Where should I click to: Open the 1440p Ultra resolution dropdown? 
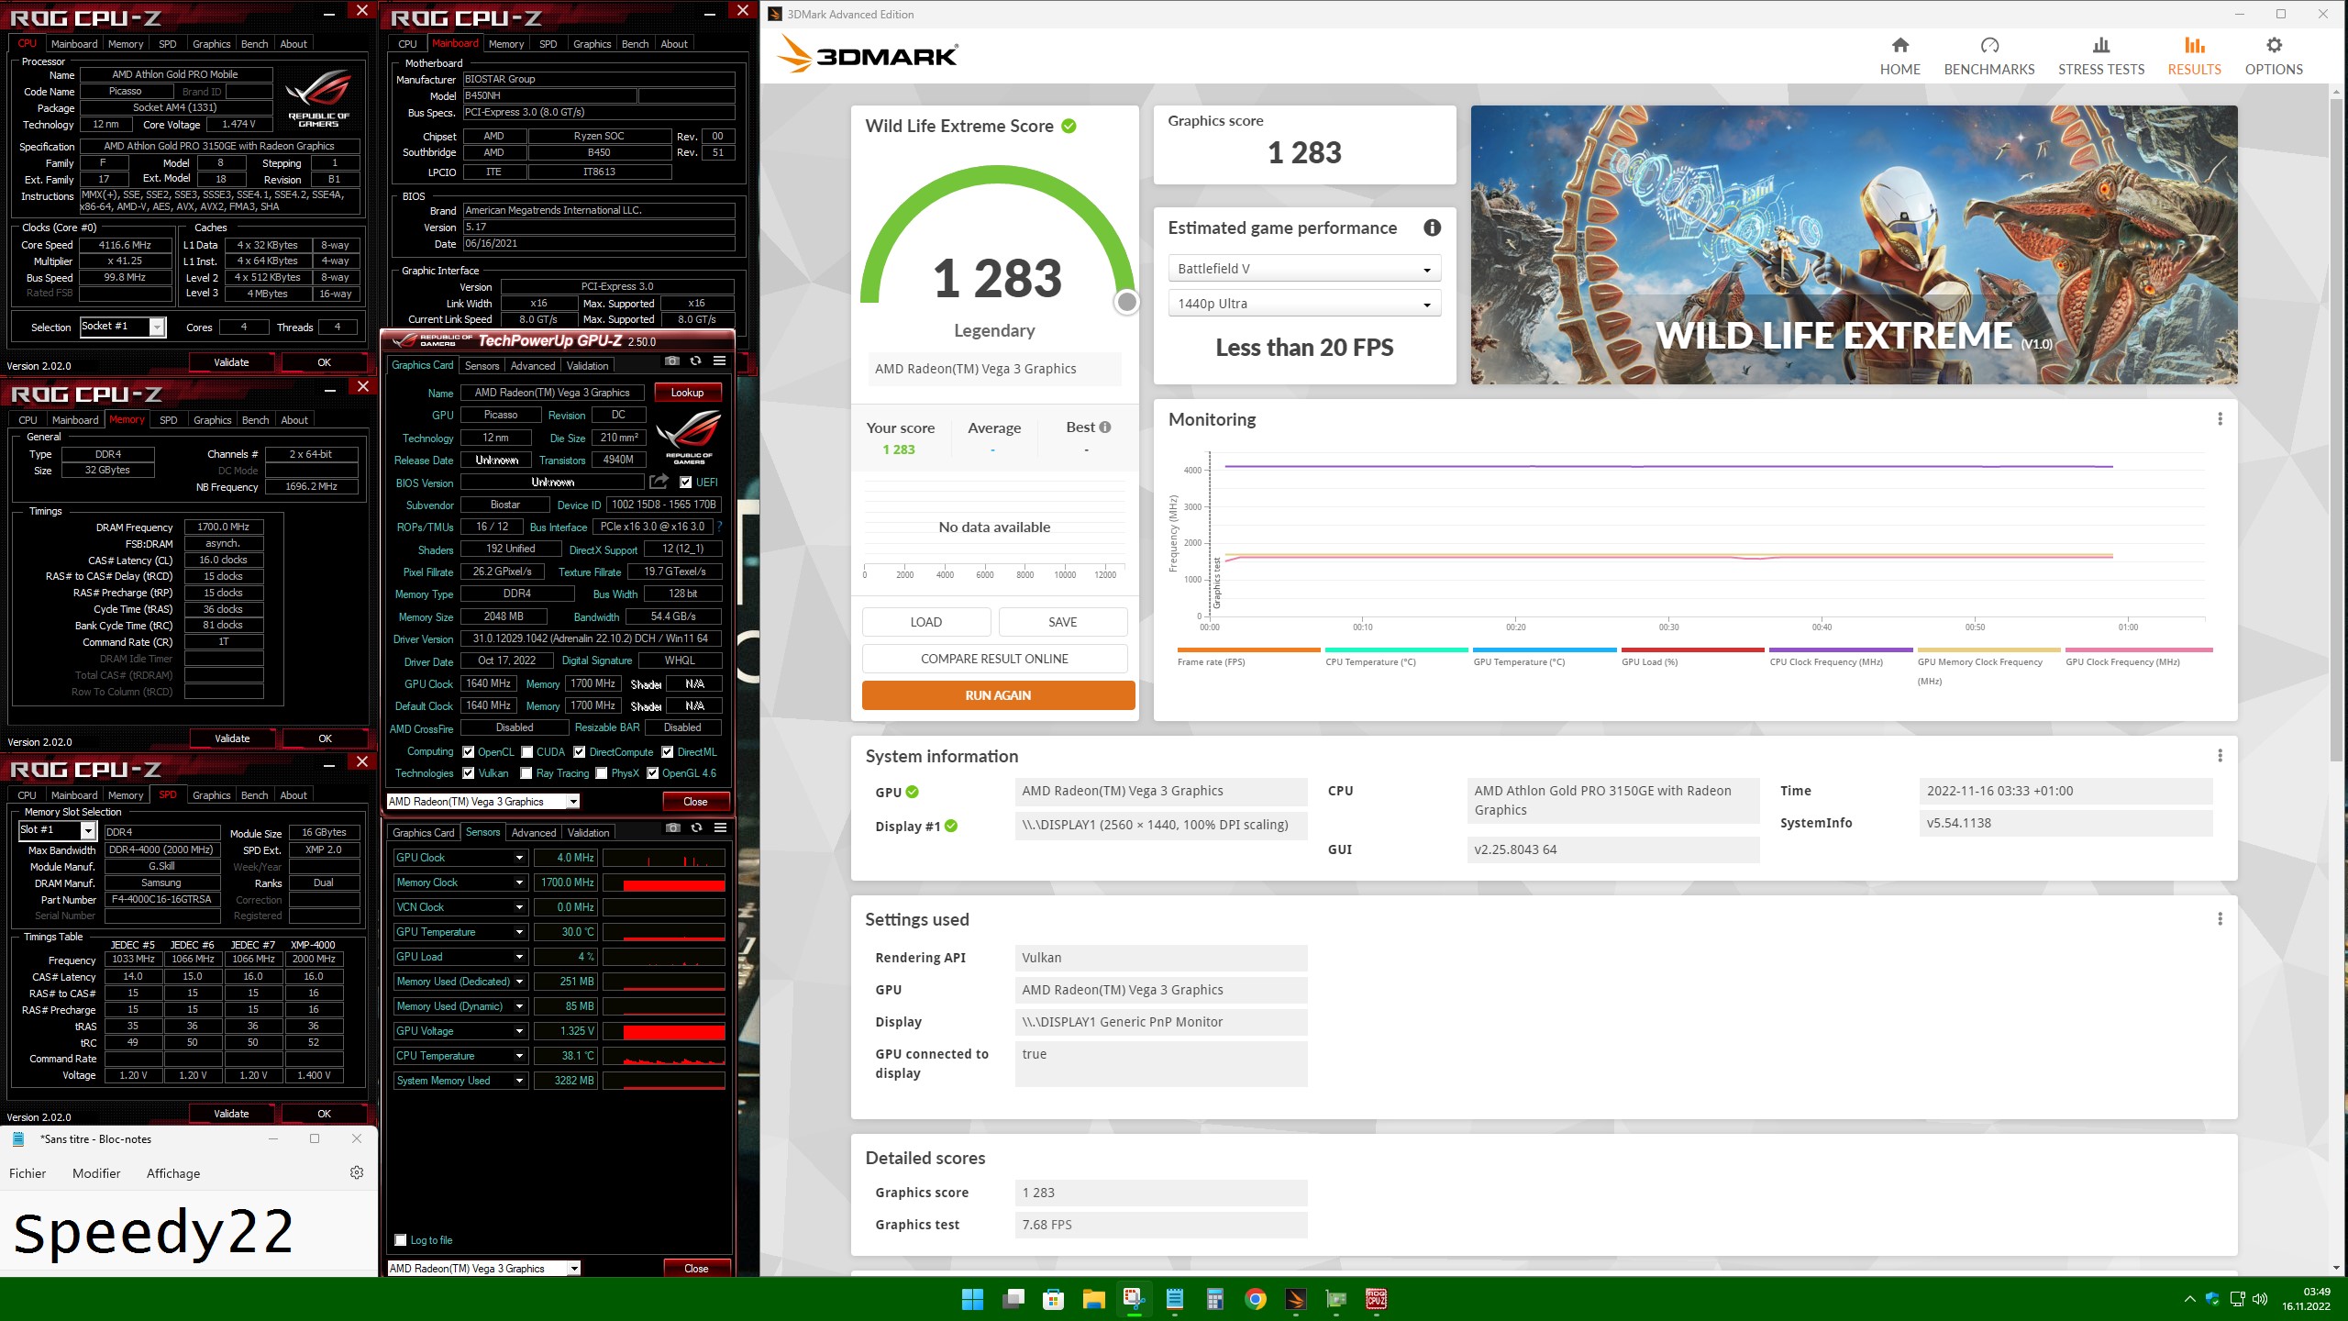[1304, 304]
